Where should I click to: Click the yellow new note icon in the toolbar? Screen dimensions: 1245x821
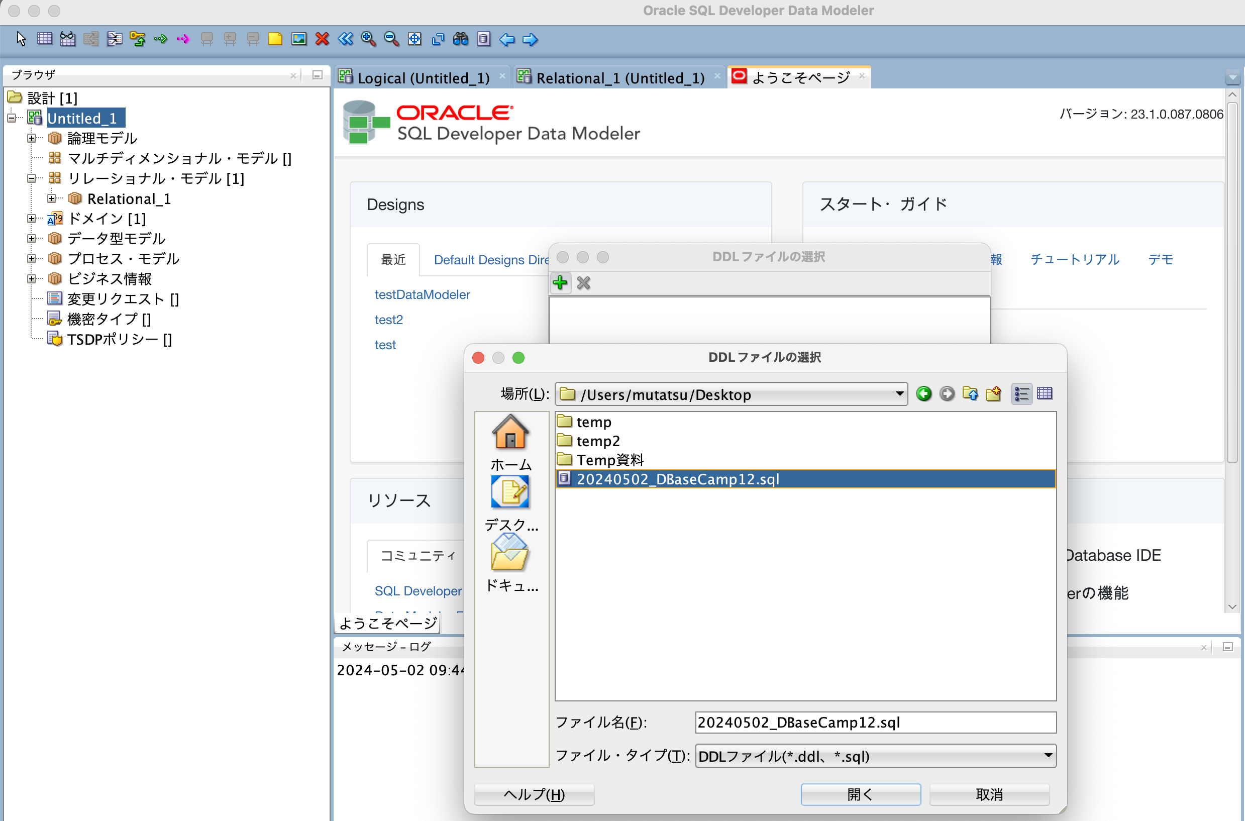pos(275,39)
